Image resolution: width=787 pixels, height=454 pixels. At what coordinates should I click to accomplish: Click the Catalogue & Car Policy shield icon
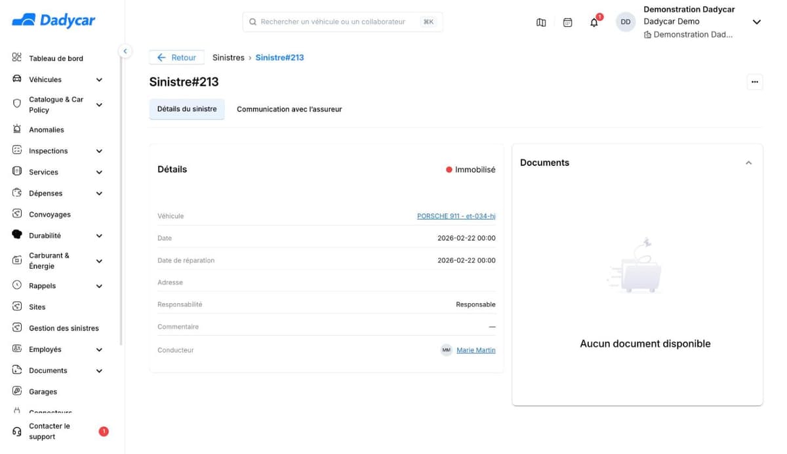(x=17, y=104)
